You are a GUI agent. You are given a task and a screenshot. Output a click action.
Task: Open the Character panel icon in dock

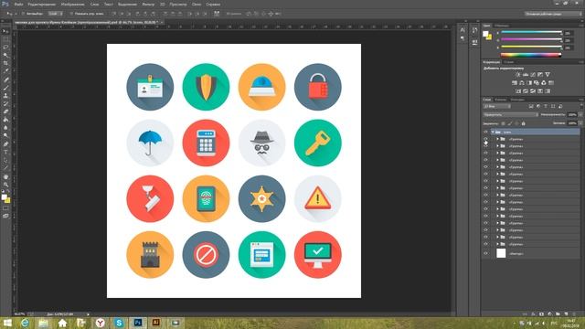click(463, 30)
